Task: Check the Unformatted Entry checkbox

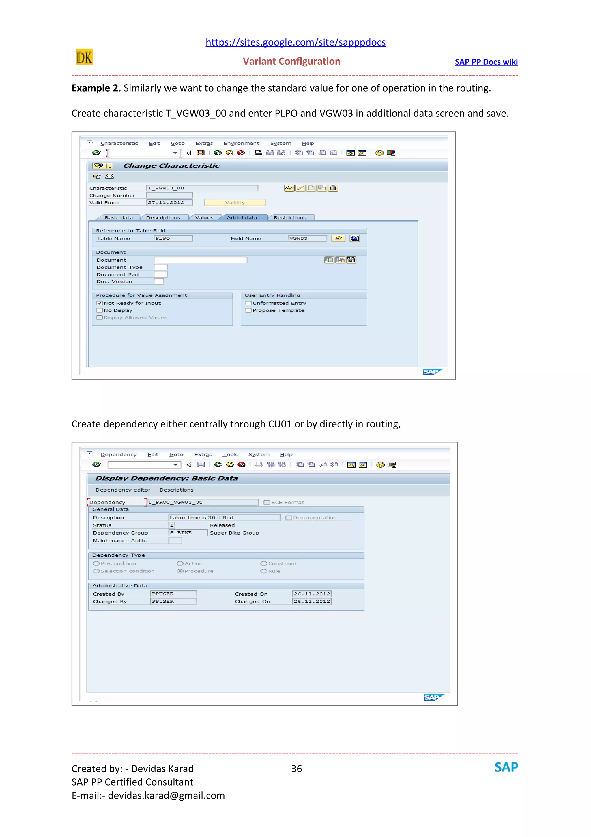Action: pos(248,303)
